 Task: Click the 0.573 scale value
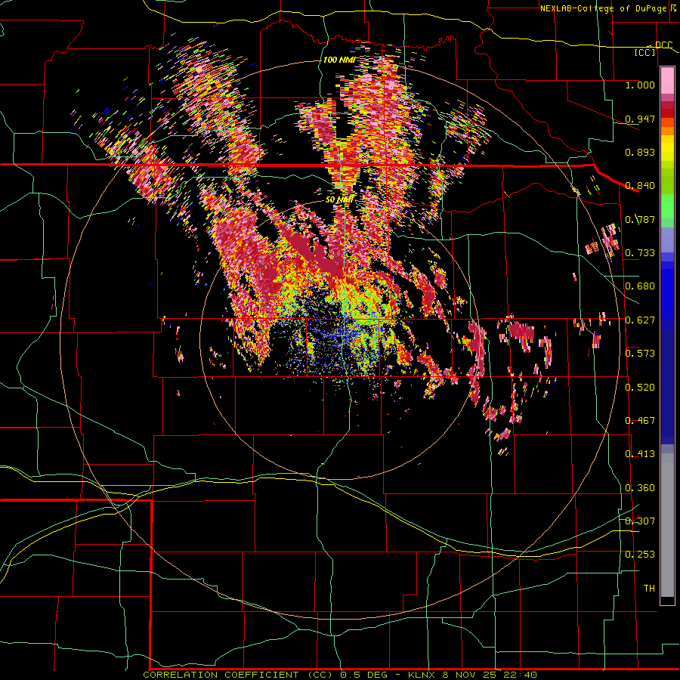(x=640, y=354)
